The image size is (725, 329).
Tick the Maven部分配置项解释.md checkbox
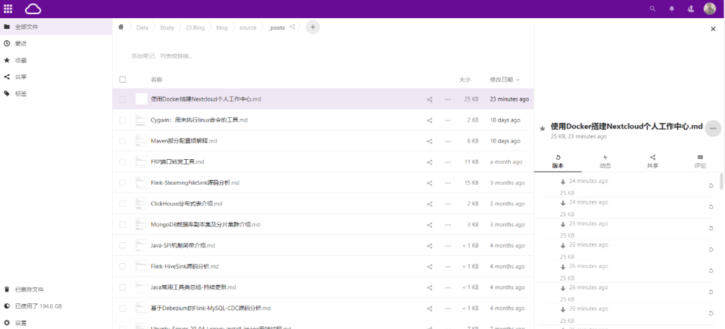123,141
